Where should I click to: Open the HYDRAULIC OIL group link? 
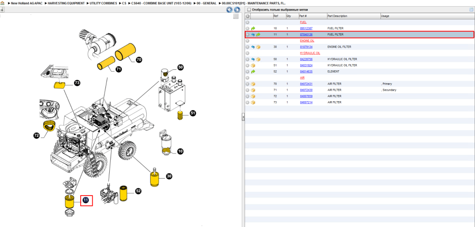310,53
